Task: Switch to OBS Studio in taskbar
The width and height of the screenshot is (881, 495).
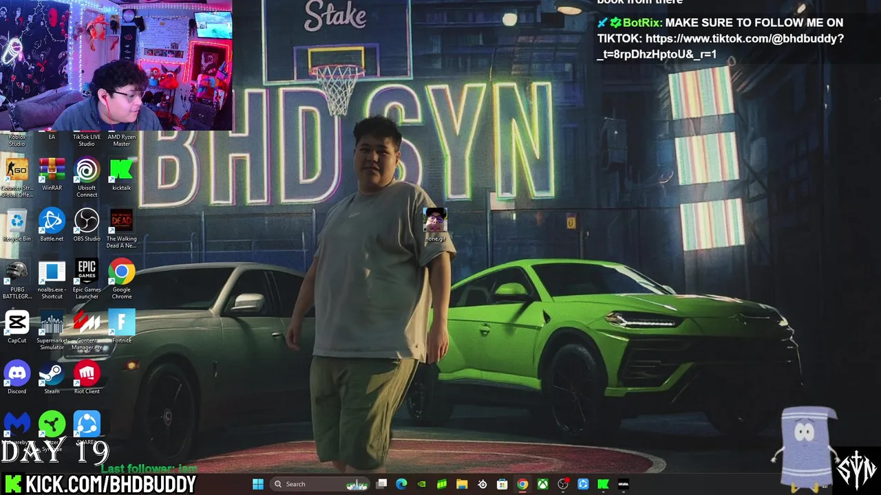Action: tap(563, 484)
